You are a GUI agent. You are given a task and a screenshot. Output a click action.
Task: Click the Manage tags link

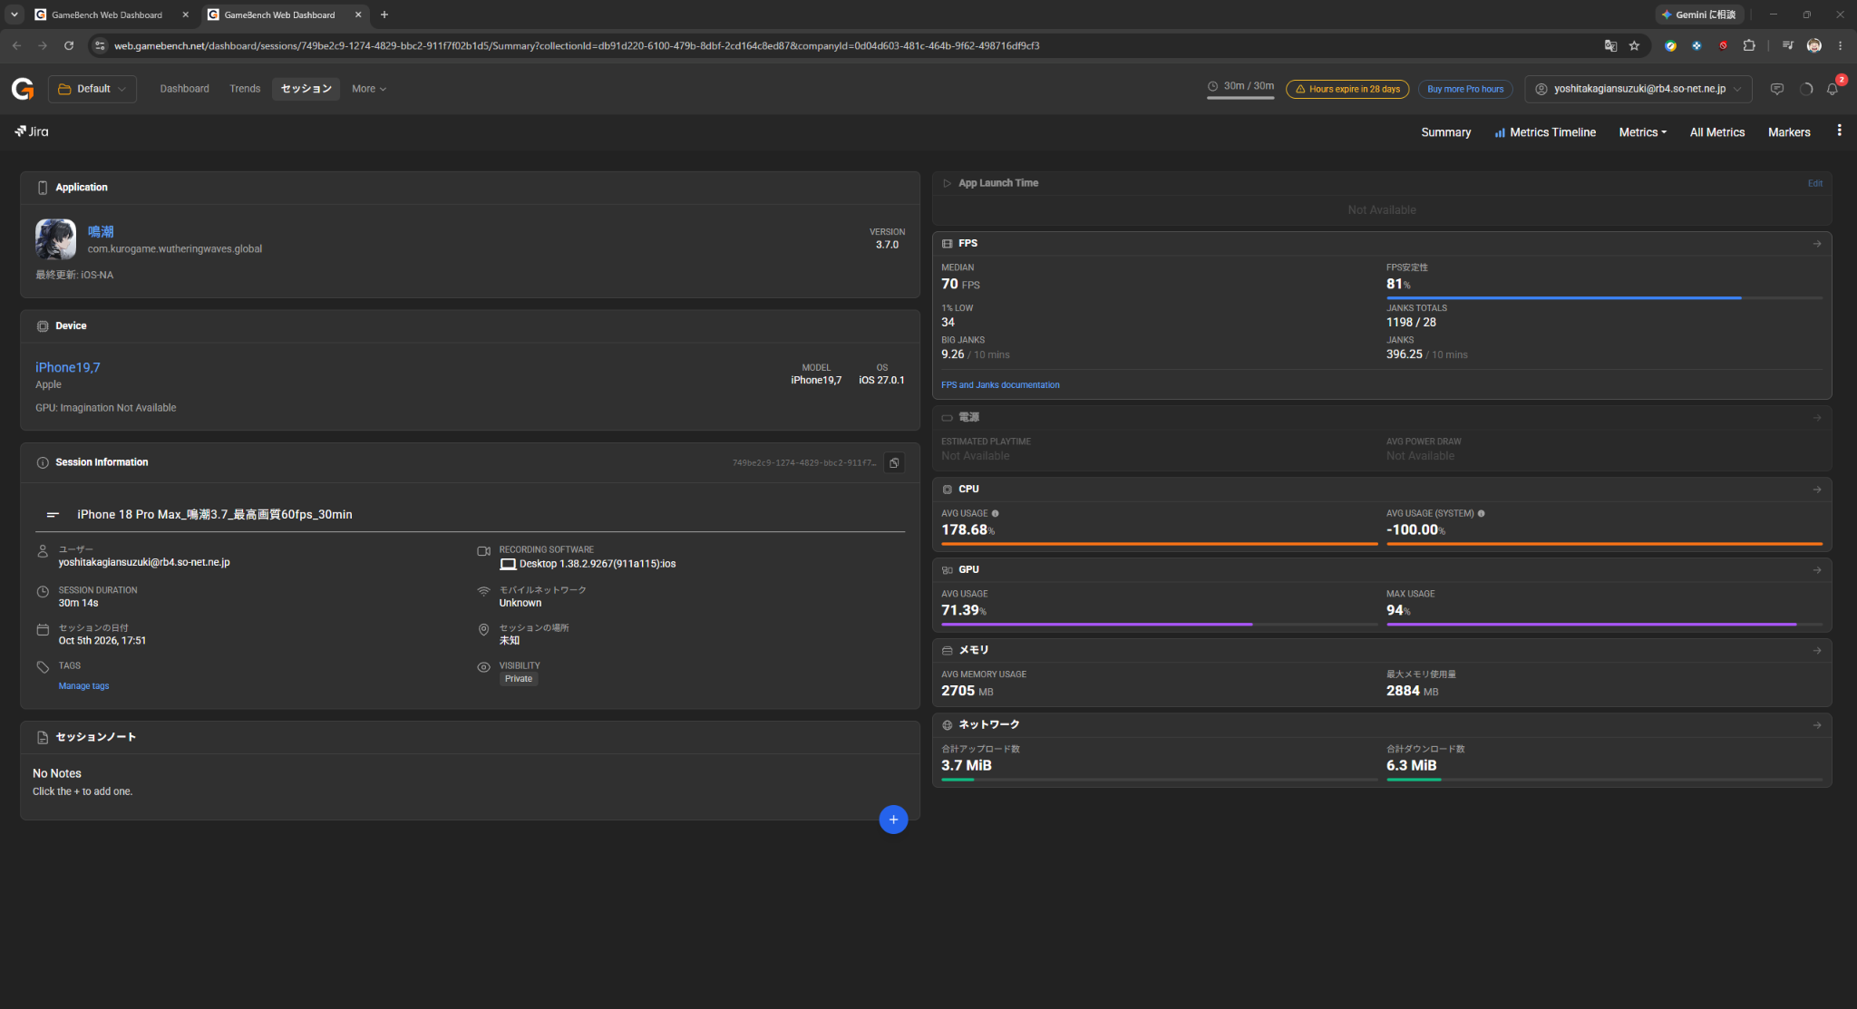[x=83, y=686]
